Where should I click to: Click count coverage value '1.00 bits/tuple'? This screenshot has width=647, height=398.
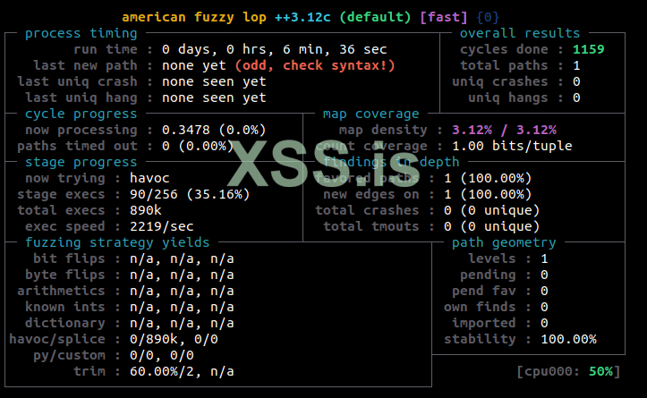click(512, 146)
